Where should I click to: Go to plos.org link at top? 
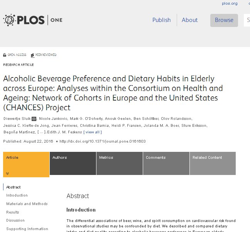230,3
